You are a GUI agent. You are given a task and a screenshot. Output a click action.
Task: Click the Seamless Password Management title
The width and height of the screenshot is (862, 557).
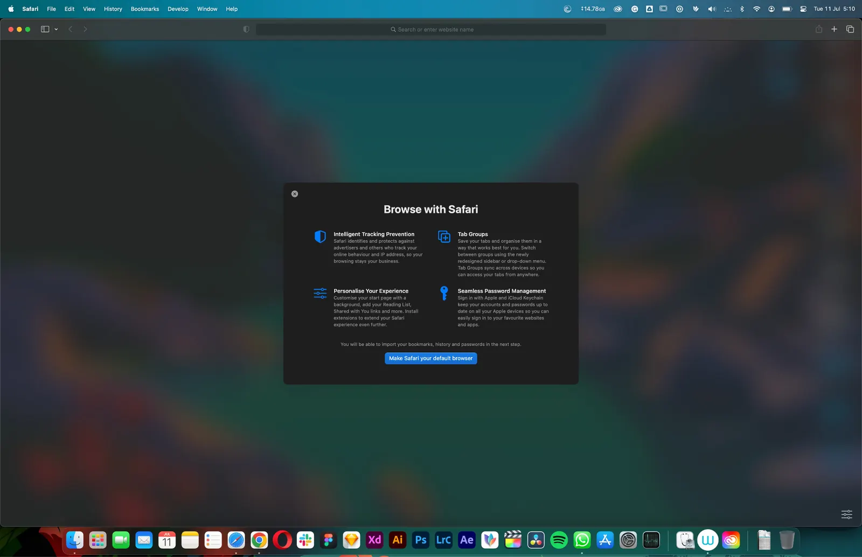point(502,291)
